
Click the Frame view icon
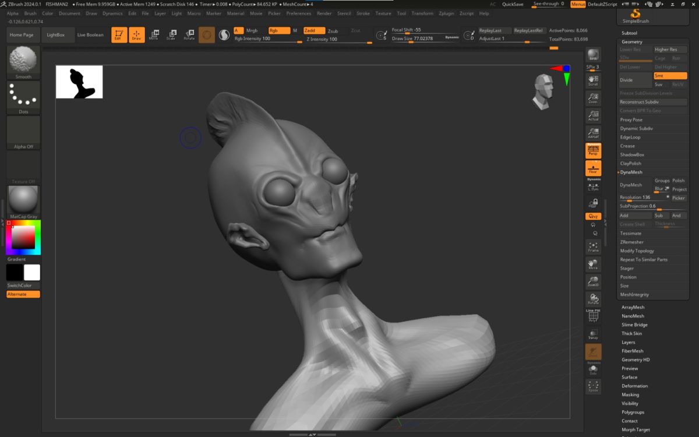(593, 246)
